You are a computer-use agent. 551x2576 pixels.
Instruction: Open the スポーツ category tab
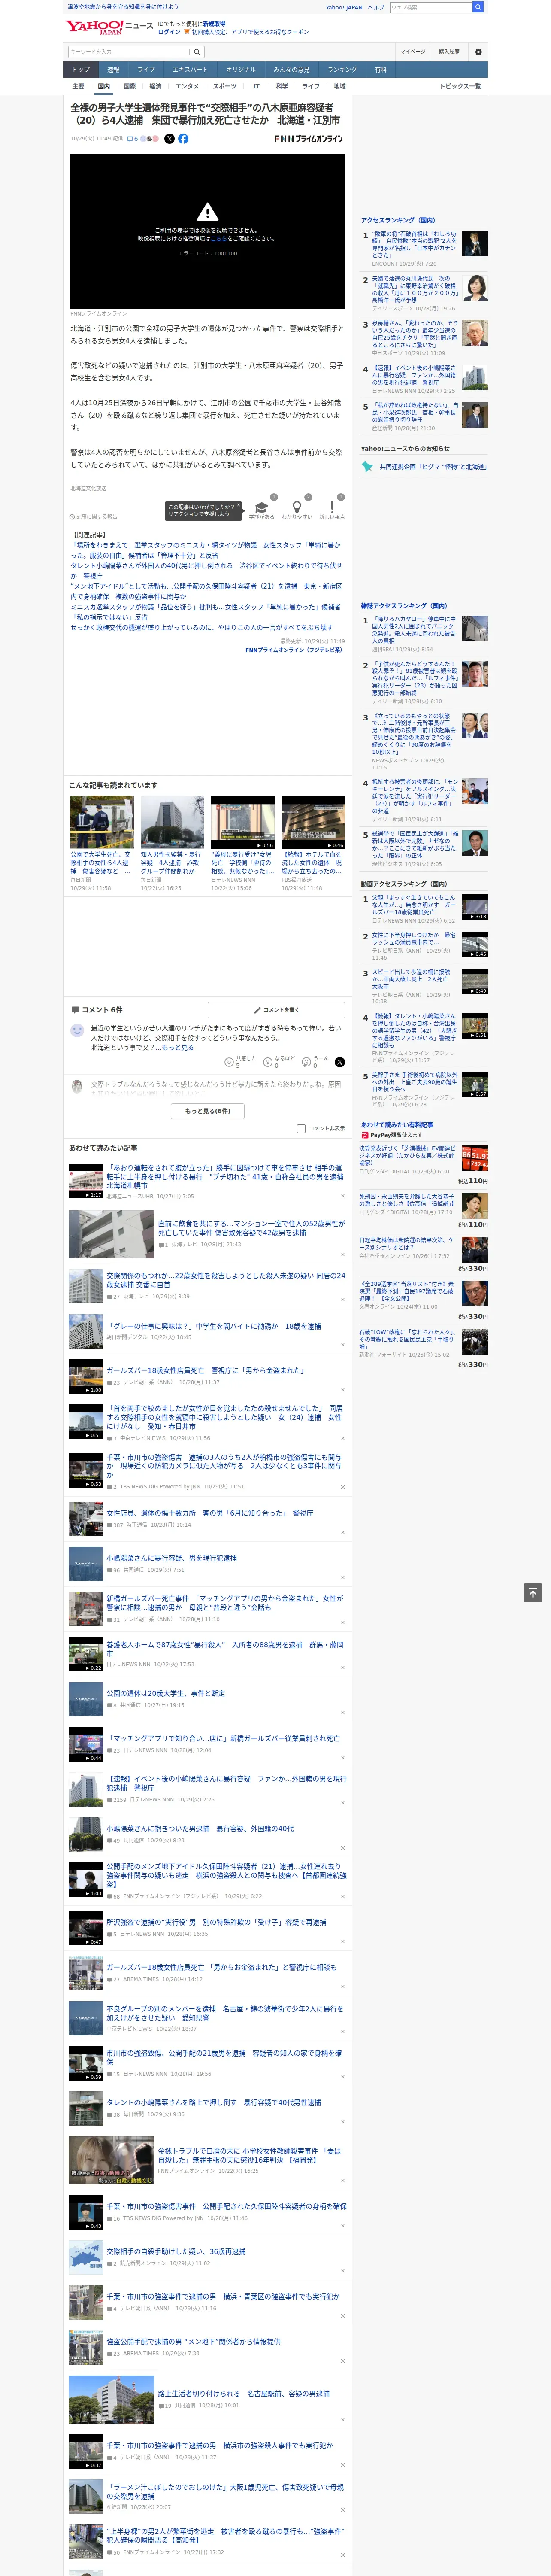pyautogui.click(x=224, y=86)
